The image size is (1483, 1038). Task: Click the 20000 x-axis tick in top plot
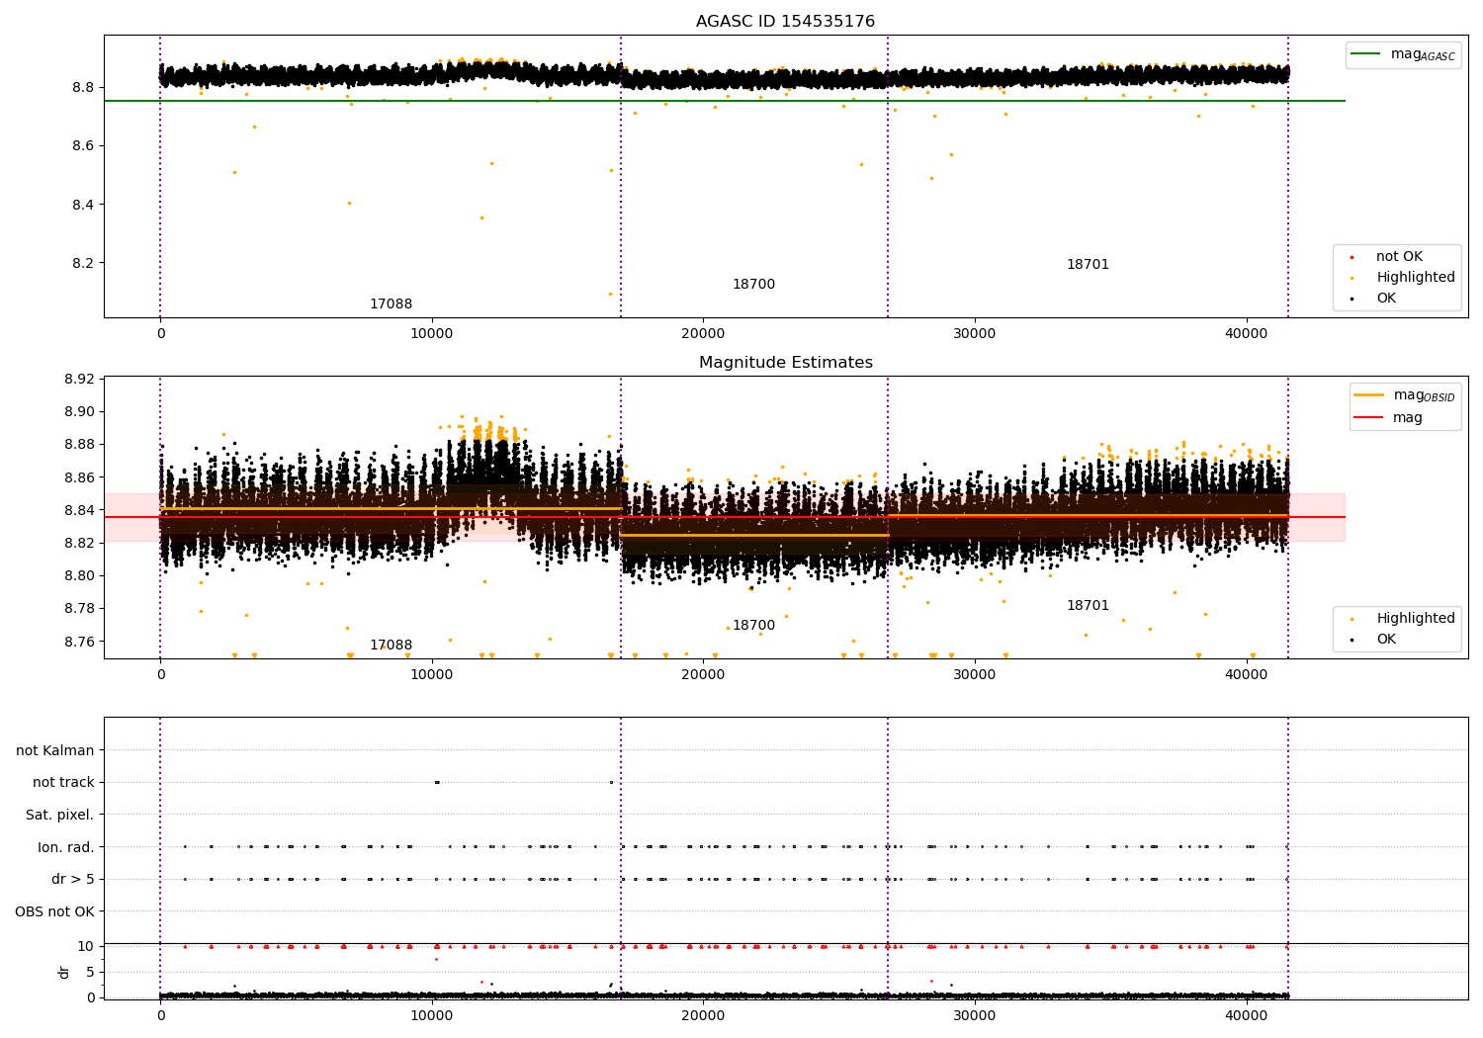703,334
